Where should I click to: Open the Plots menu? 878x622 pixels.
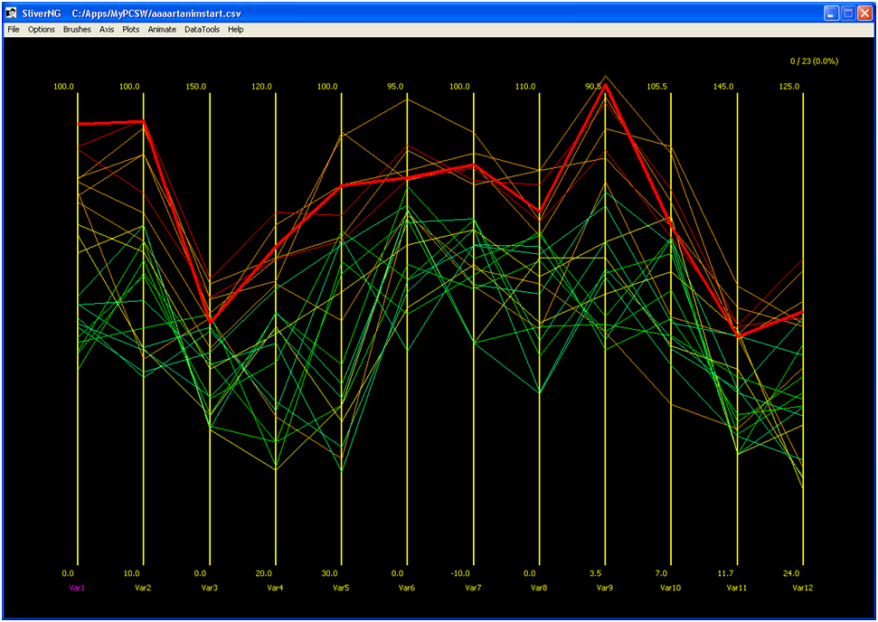[131, 30]
